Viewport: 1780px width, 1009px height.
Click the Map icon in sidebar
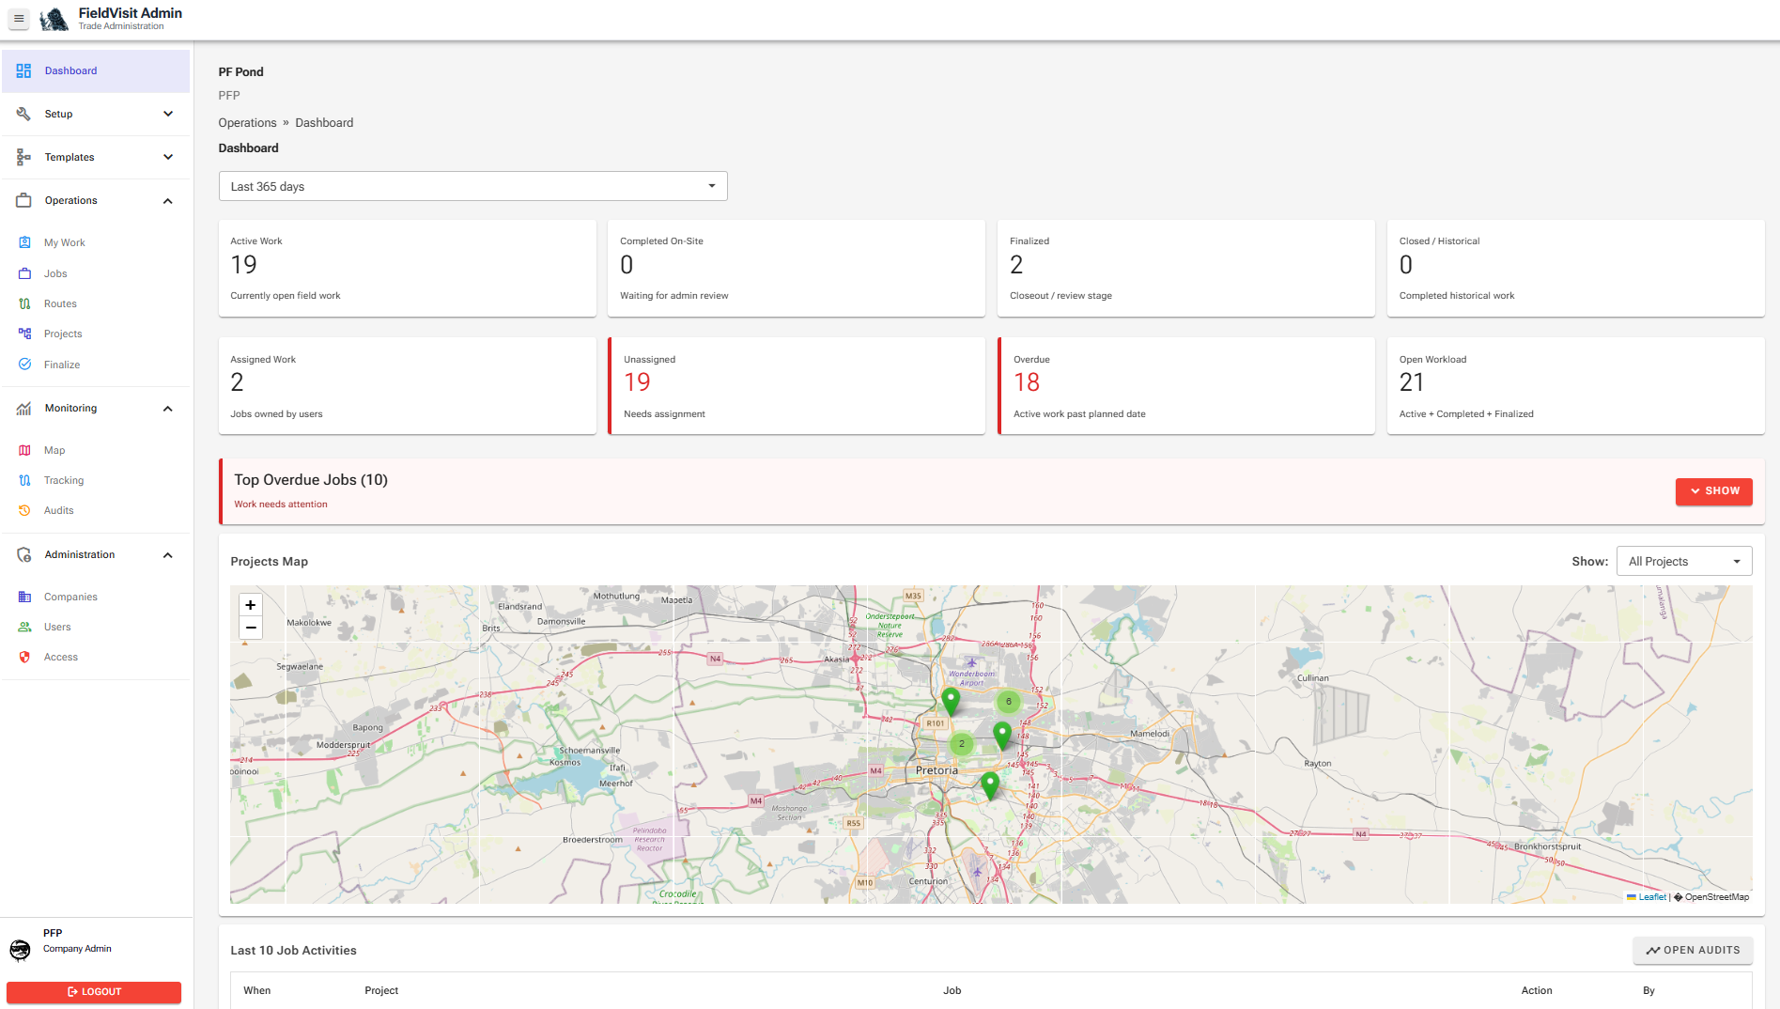tap(24, 450)
